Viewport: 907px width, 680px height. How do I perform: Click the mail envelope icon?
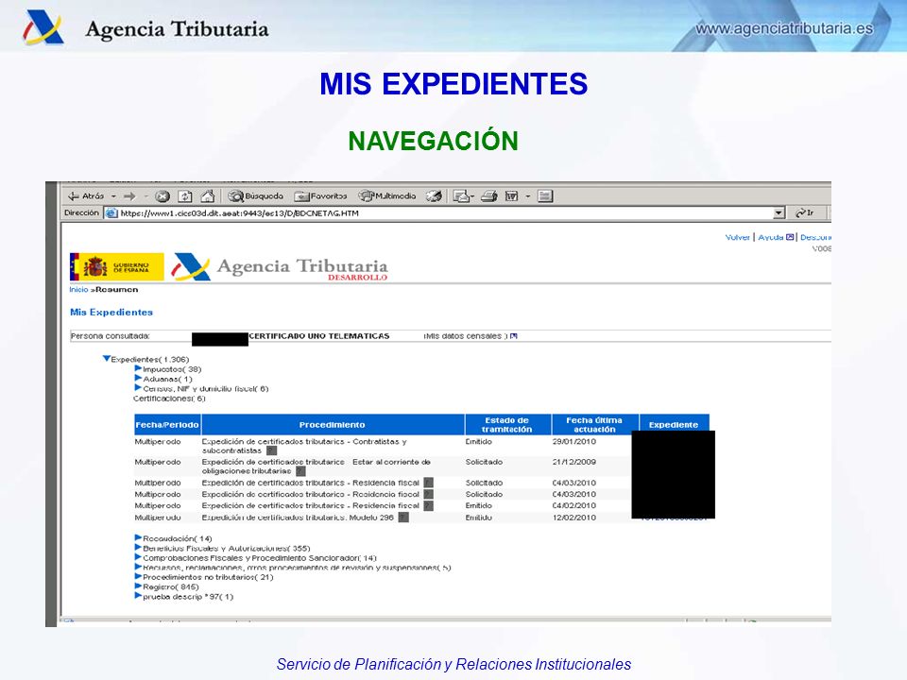pos(463,196)
